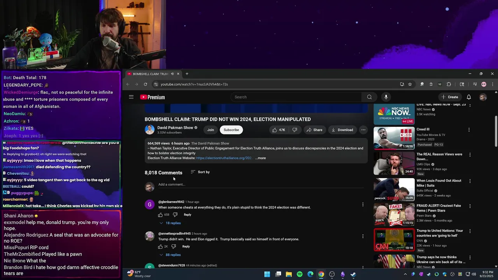Expand 88 replies under annettespradlin4945
Image resolution: width=498 pixels, height=280 pixels.
click(x=170, y=255)
